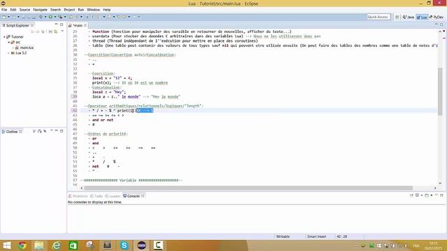Open the Source menu

point(24,10)
